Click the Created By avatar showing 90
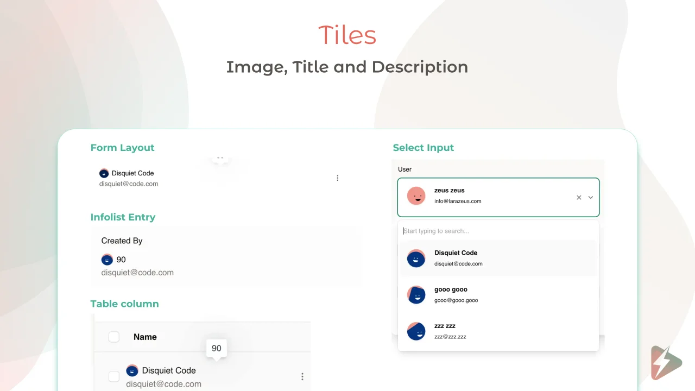The width and height of the screenshot is (695, 391). pos(107,260)
